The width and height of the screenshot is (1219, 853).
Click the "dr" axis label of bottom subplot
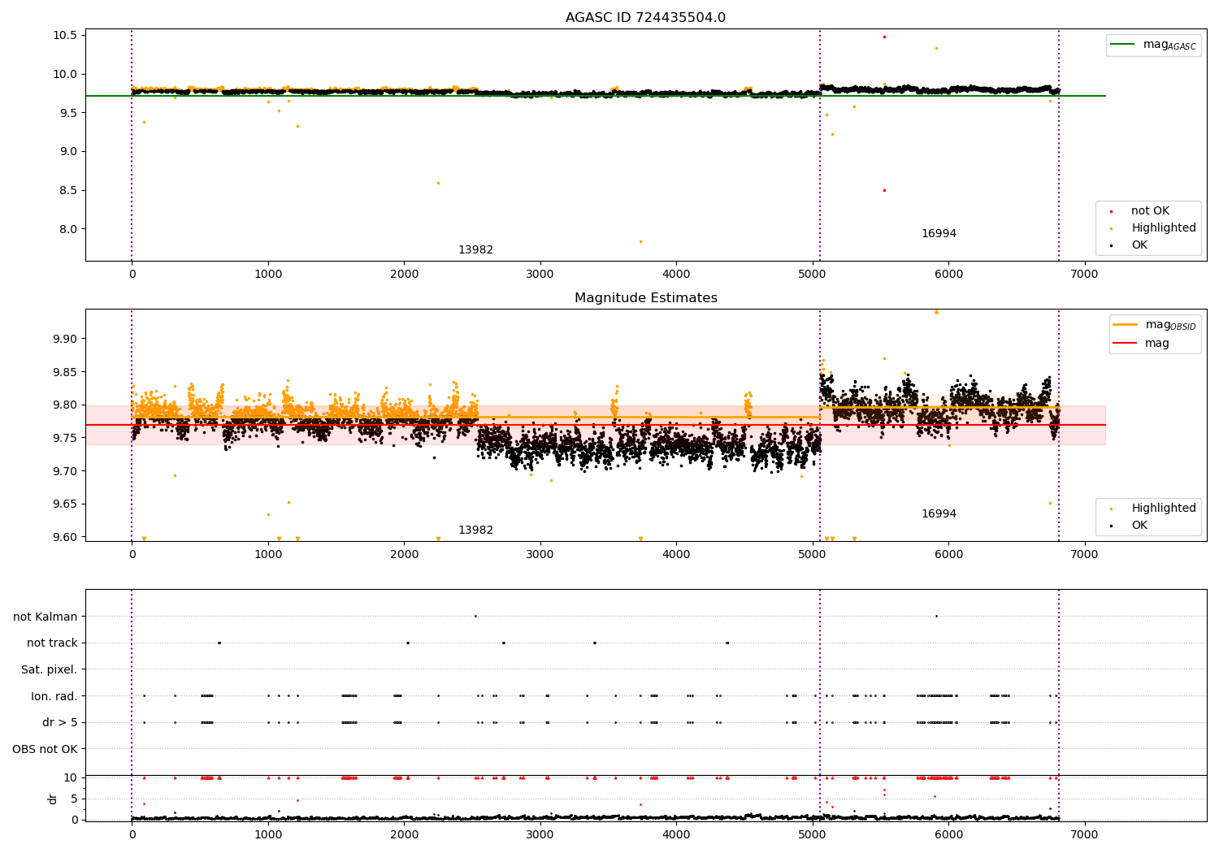point(53,799)
